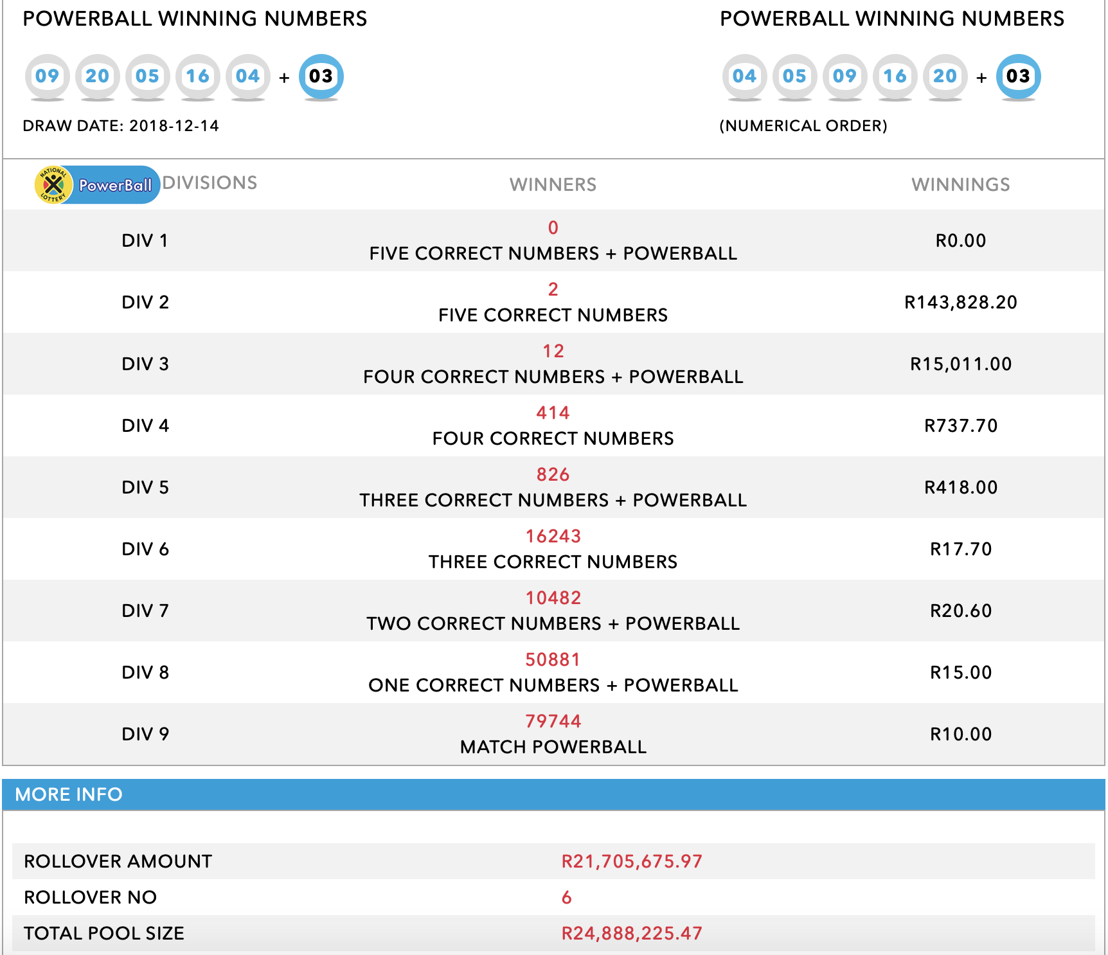This screenshot has height=955, width=1108.
Task: Click the DIVISIONS column header
Action: [210, 183]
